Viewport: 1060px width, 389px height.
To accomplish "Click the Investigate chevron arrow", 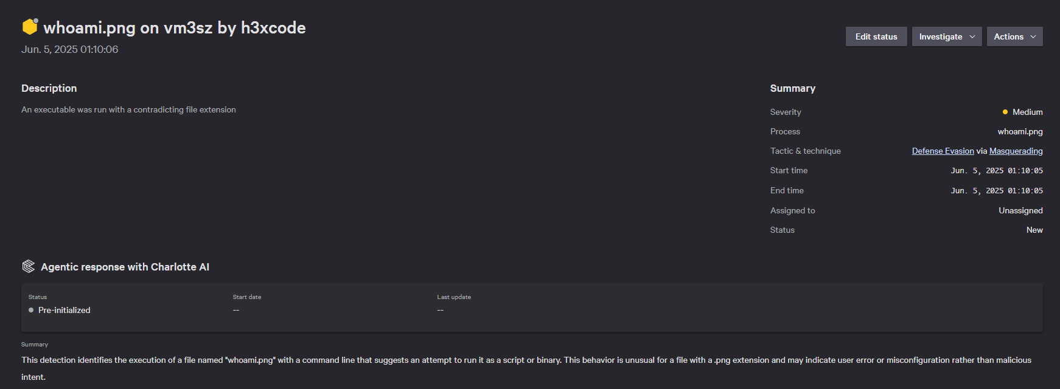I will (x=972, y=36).
